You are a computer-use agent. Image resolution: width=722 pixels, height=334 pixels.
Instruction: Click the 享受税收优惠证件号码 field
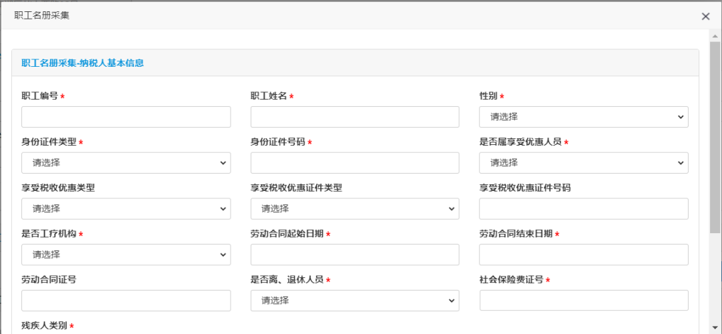pyautogui.click(x=584, y=209)
